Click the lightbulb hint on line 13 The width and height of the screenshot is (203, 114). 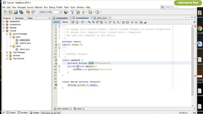[x=56, y=63]
